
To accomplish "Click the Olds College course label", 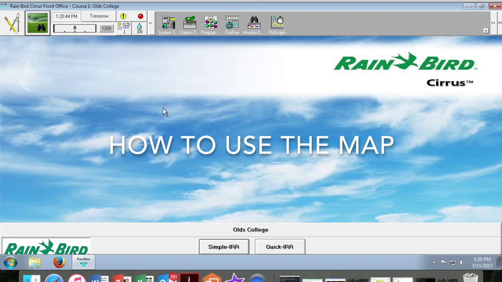I will click(251, 230).
